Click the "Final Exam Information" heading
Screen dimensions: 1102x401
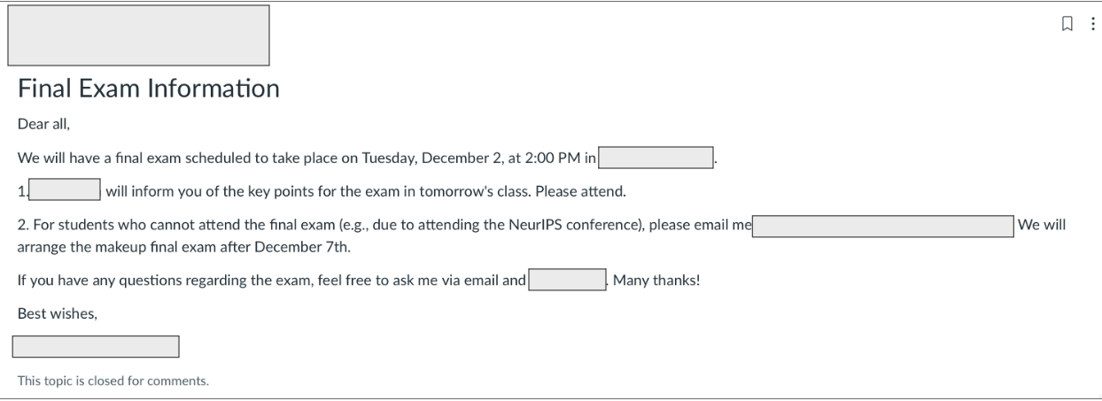(148, 89)
